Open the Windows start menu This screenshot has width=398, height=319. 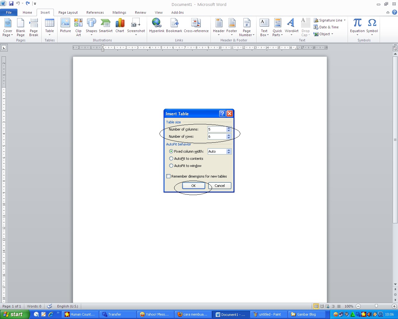(x=15, y=314)
